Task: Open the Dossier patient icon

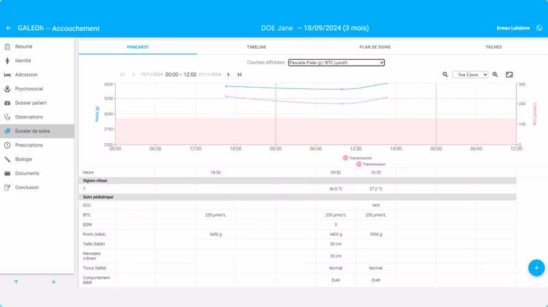Action: (8, 103)
